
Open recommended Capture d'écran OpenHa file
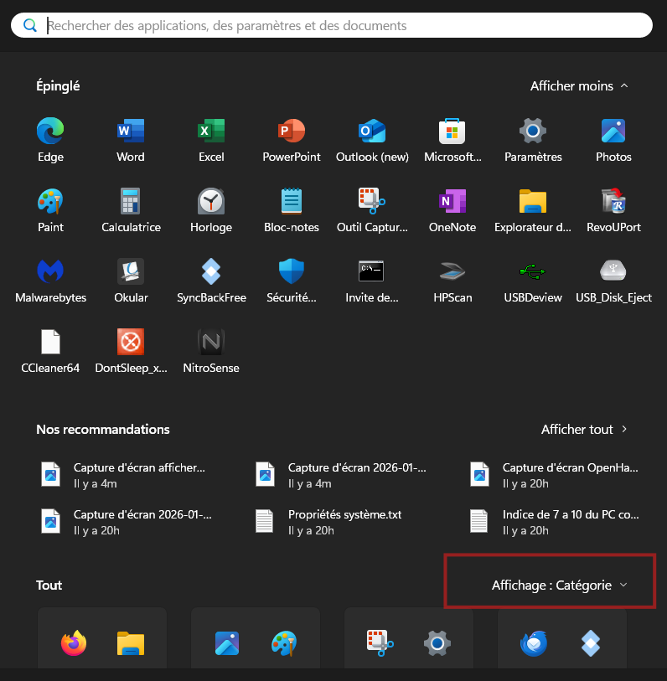pyautogui.click(x=556, y=475)
